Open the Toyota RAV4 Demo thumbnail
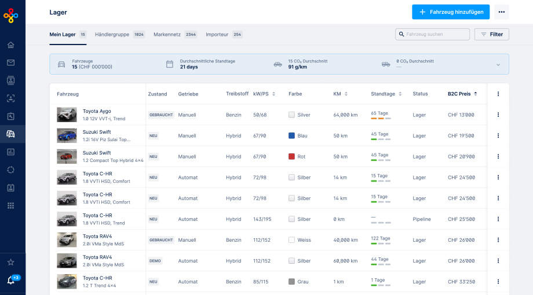The width and height of the screenshot is (533, 295). [x=67, y=261]
